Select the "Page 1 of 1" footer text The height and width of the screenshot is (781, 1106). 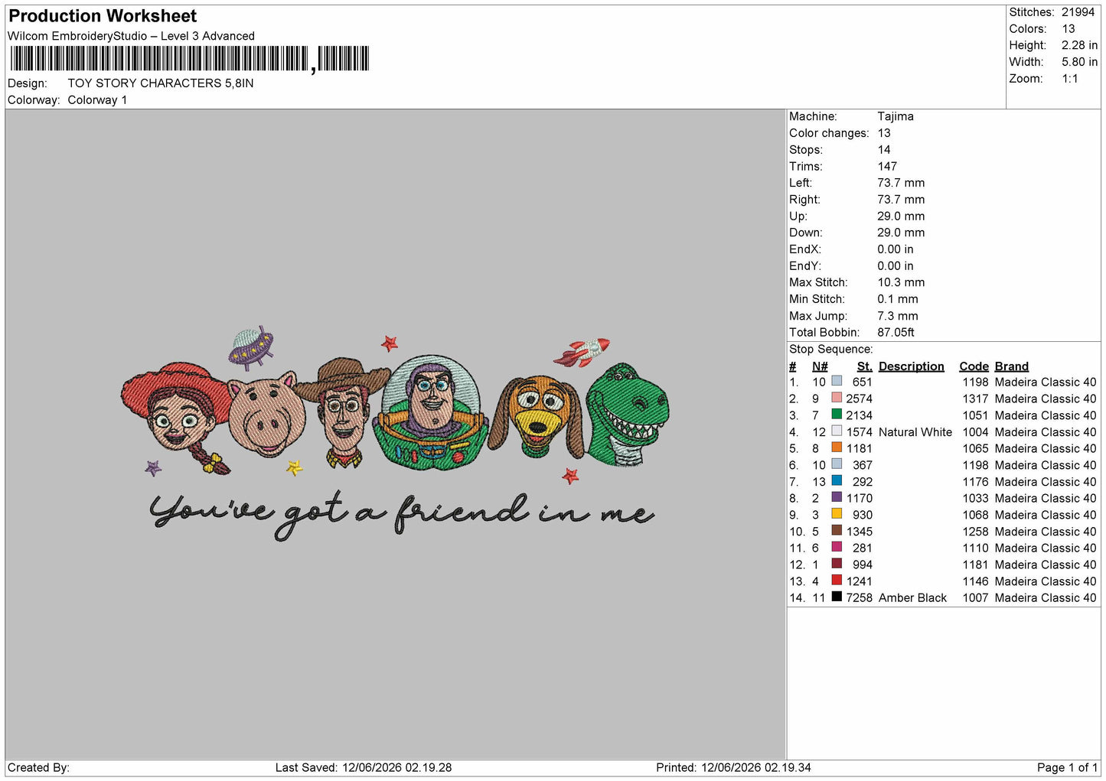click(x=1067, y=767)
